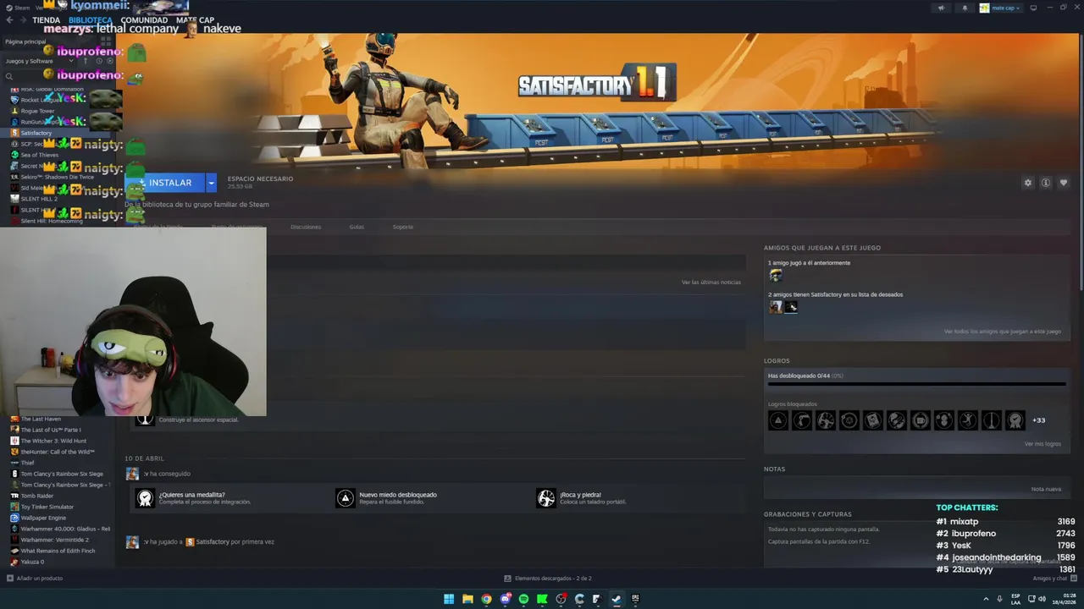Open Spotify from taskbar
The image size is (1084, 609).
(523, 599)
